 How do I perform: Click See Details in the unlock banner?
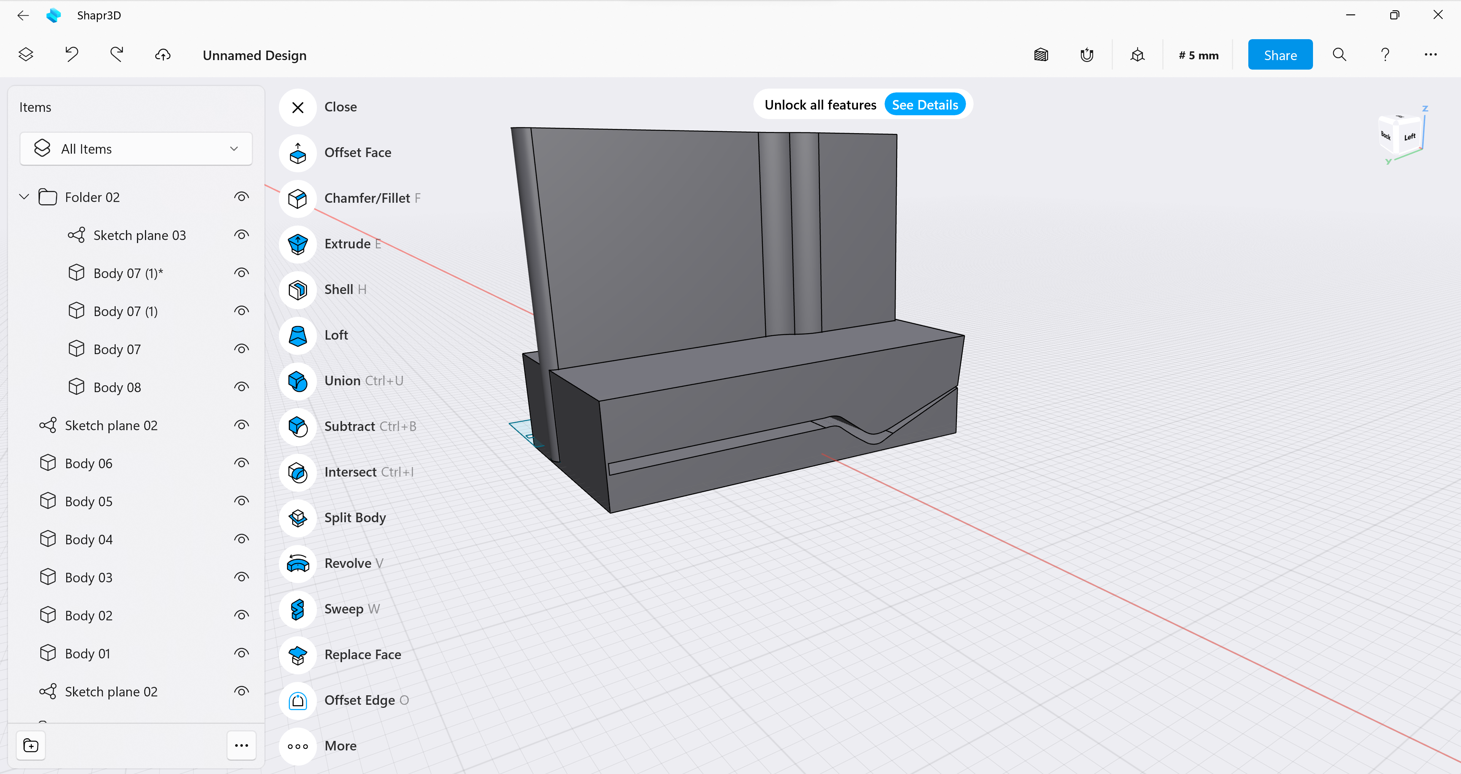click(925, 105)
